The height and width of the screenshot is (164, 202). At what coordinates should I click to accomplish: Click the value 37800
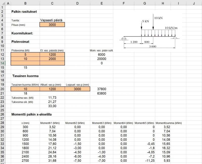tap(102, 89)
